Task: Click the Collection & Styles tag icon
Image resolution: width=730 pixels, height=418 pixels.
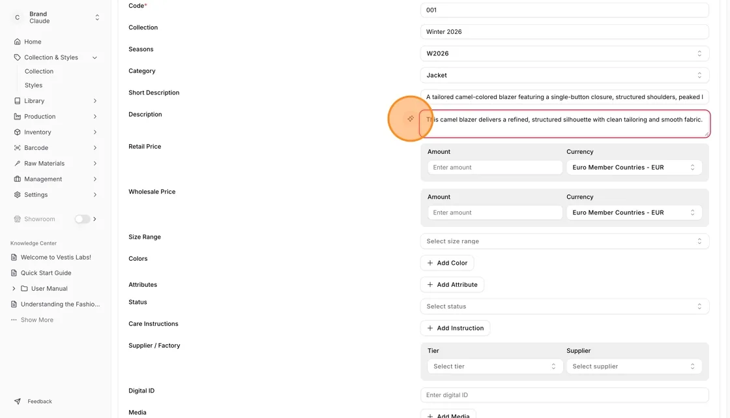Action: (x=17, y=57)
